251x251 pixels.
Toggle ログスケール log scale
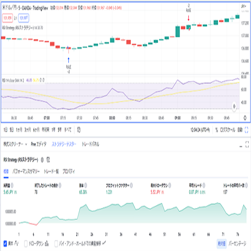point(227,130)
